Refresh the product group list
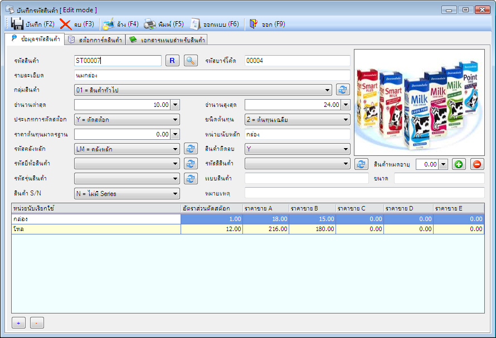The width and height of the screenshot is (496, 338). (x=342, y=90)
